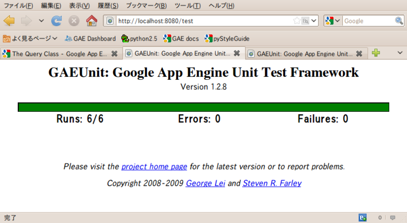
Task: Click the grey stop loading button
Action: pos(74,21)
